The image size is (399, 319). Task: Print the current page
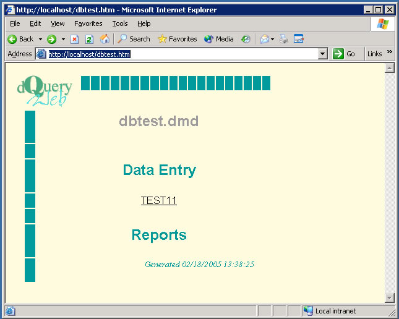[x=283, y=39]
